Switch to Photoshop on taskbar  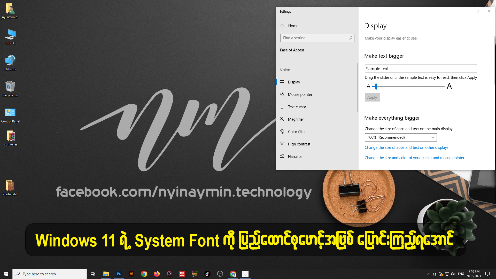point(119,274)
